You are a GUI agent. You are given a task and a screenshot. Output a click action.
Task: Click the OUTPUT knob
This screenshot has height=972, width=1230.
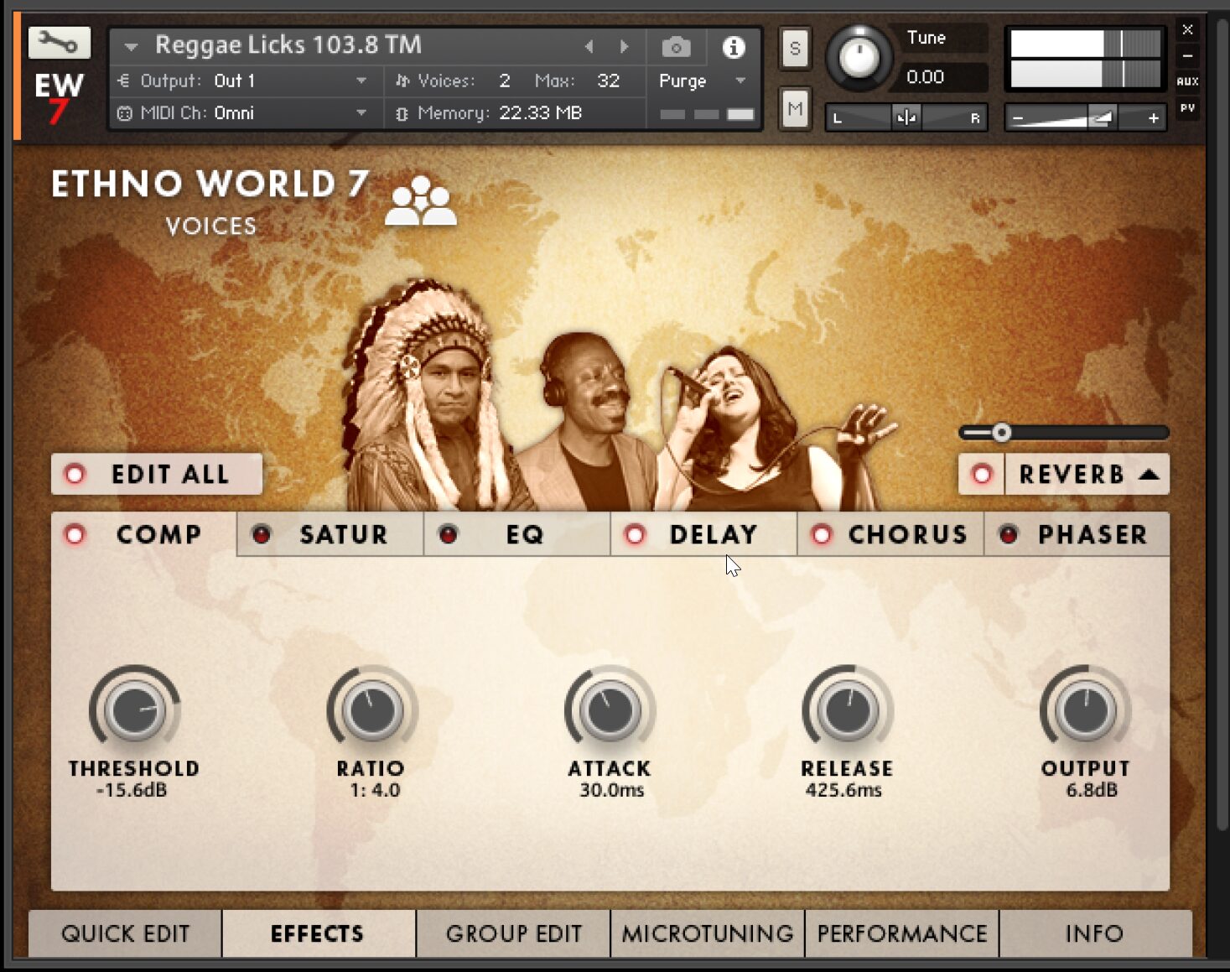(1085, 710)
